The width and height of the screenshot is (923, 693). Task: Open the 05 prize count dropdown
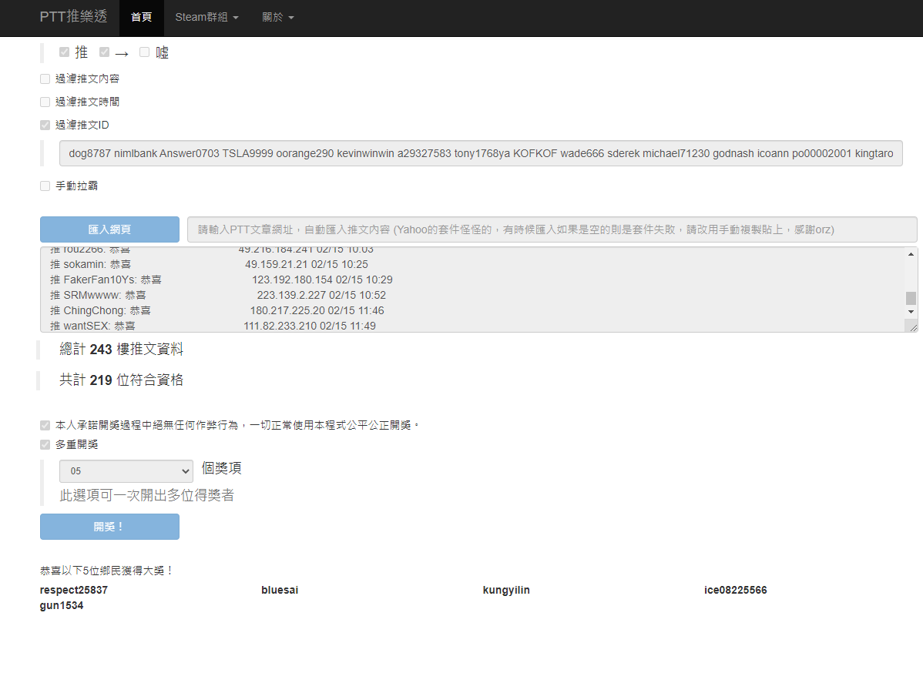(126, 471)
